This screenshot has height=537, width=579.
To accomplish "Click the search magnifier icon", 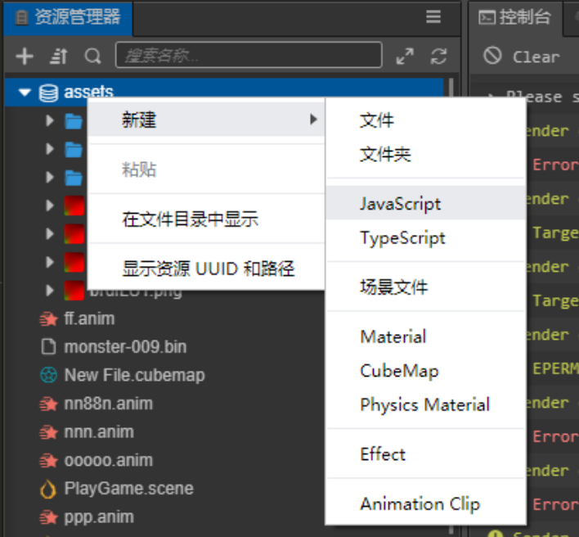I will (93, 56).
